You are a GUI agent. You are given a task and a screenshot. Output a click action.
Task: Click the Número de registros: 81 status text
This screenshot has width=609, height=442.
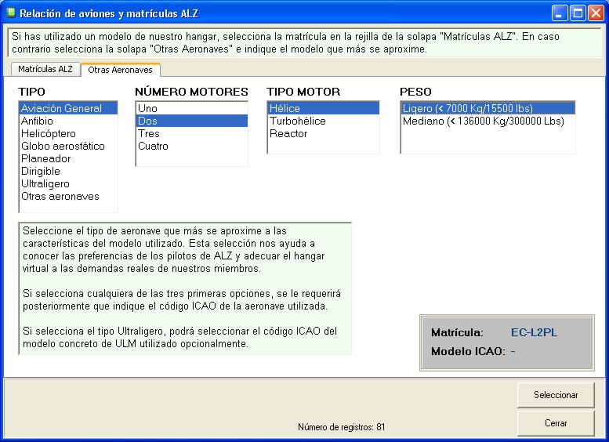tap(342, 427)
